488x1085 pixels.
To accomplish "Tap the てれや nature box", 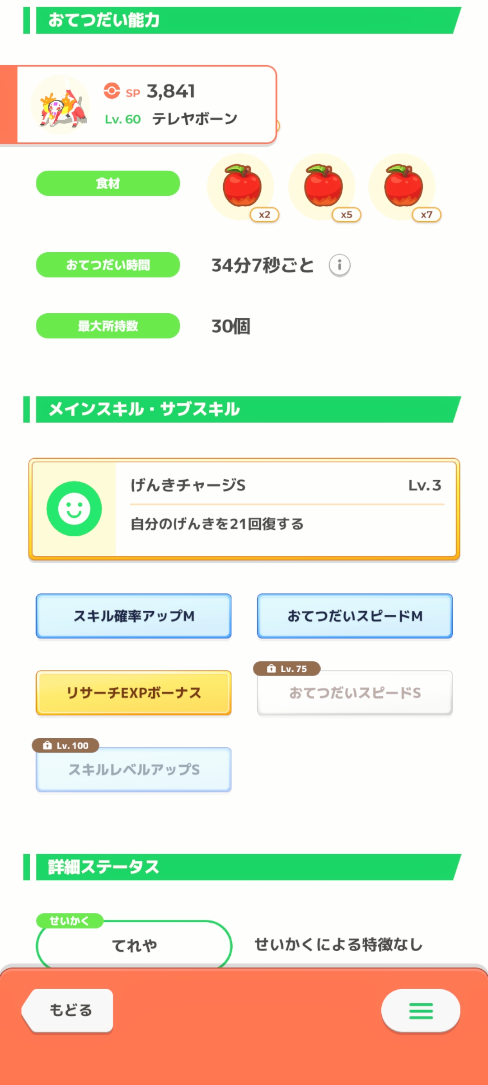I will click(x=134, y=945).
